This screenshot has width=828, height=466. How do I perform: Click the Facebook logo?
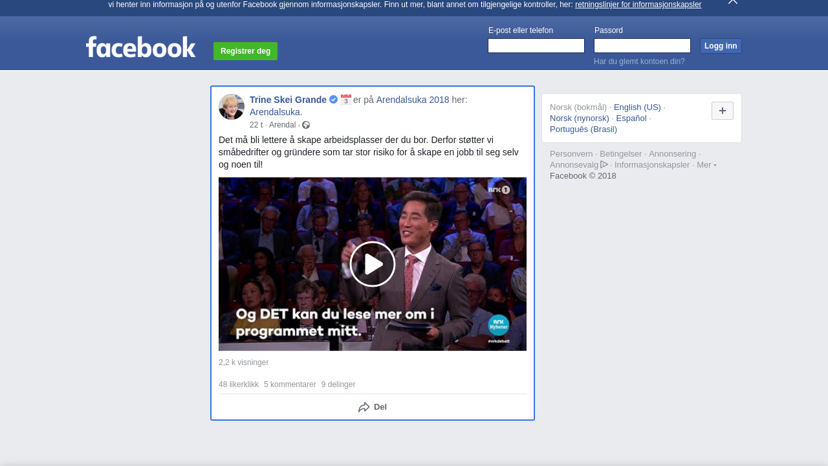coord(140,47)
